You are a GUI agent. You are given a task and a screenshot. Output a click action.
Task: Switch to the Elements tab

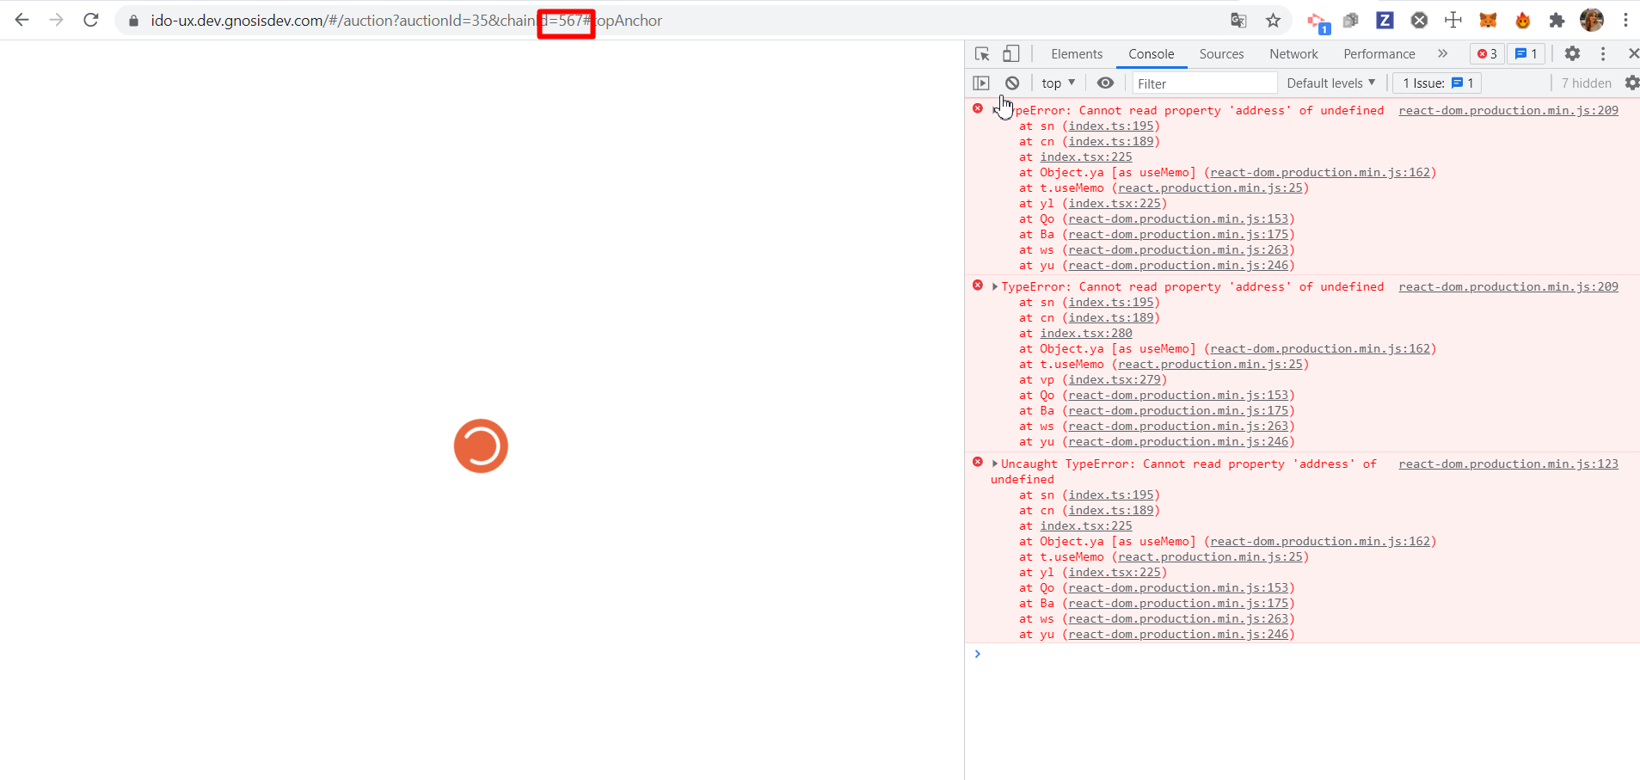[1077, 53]
